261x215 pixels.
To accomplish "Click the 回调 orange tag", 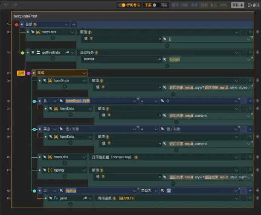I will coord(21,73).
